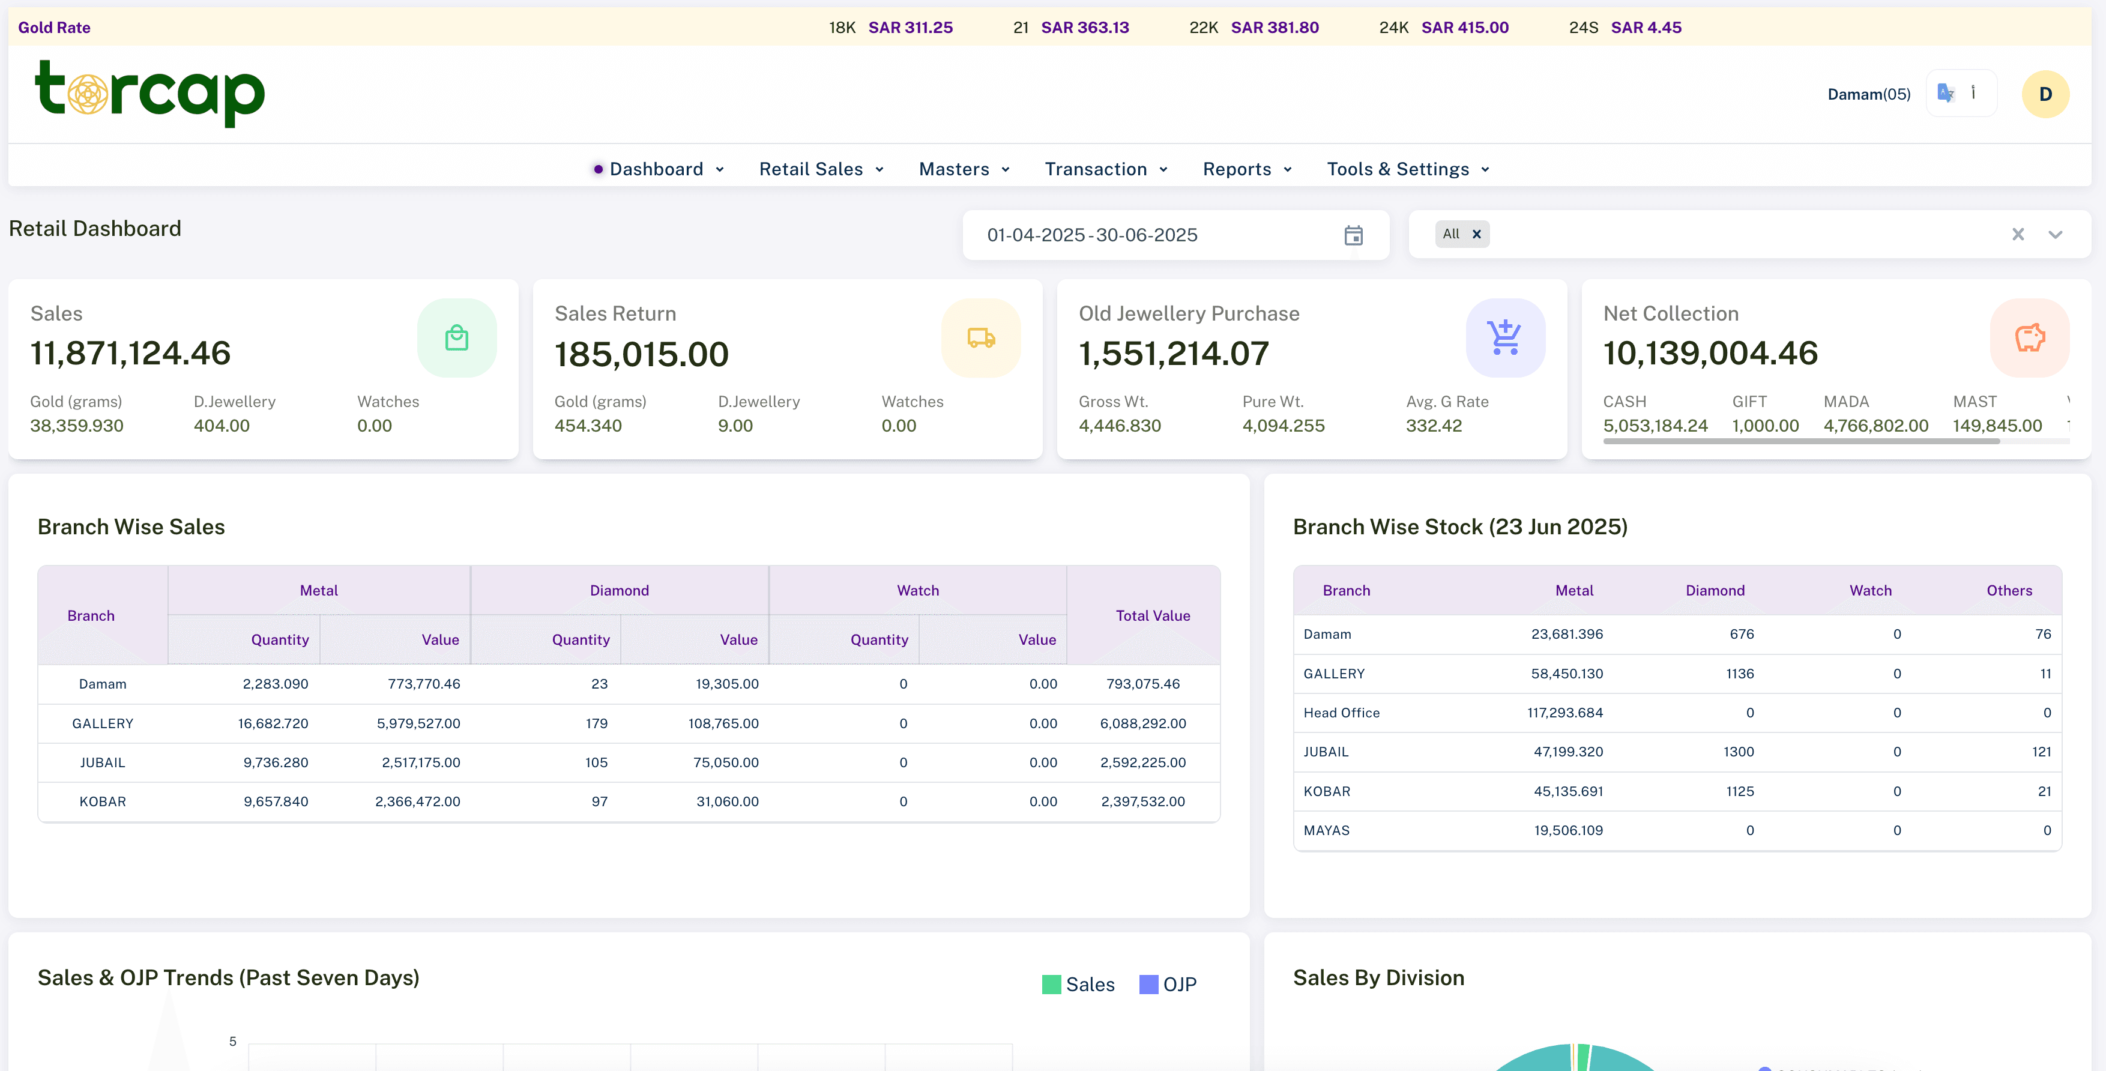Click the piggy bank icon on Net Collection card
The height and width of the screenshot is (1071, 2106).
[2030, 337]
